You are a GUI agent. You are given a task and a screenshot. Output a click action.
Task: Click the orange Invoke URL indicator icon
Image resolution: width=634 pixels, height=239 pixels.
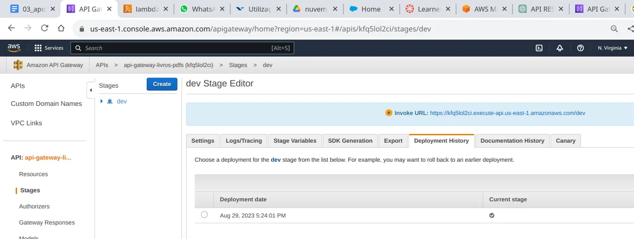pos(389,113)
